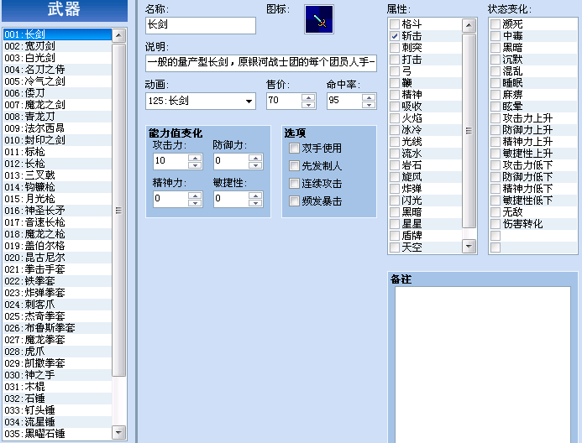582x443 pixels.
Task: Check the 麻痹 state change checkbox
Action: click(x=495, y=95)
